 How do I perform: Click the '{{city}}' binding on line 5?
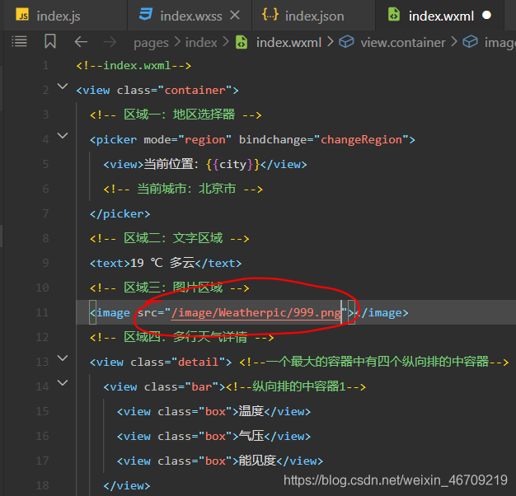[233, 164]
